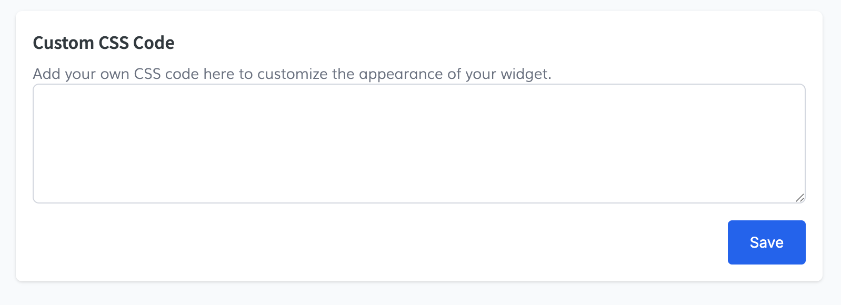
Task: Click inside the widget CSS editor
Action: tap(419, 143)
